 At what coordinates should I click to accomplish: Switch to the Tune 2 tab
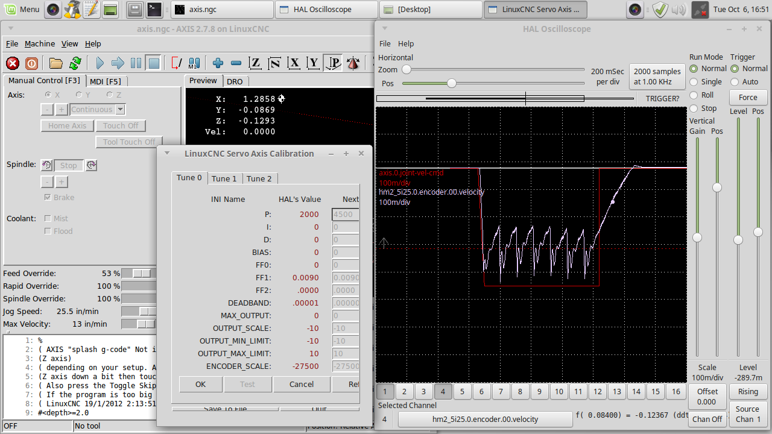[x=259, y=178]
